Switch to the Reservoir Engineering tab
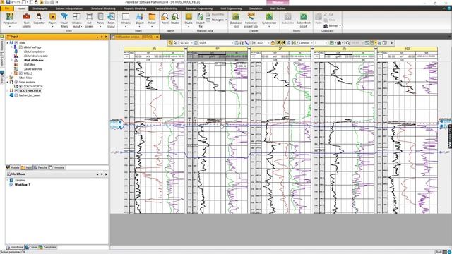 click(199, 8)
